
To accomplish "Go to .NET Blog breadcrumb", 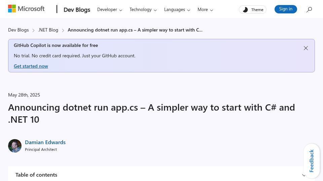I will tap(48, 30).
